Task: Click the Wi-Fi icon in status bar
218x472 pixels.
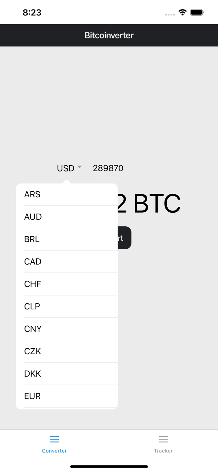Action: [183, 12]
